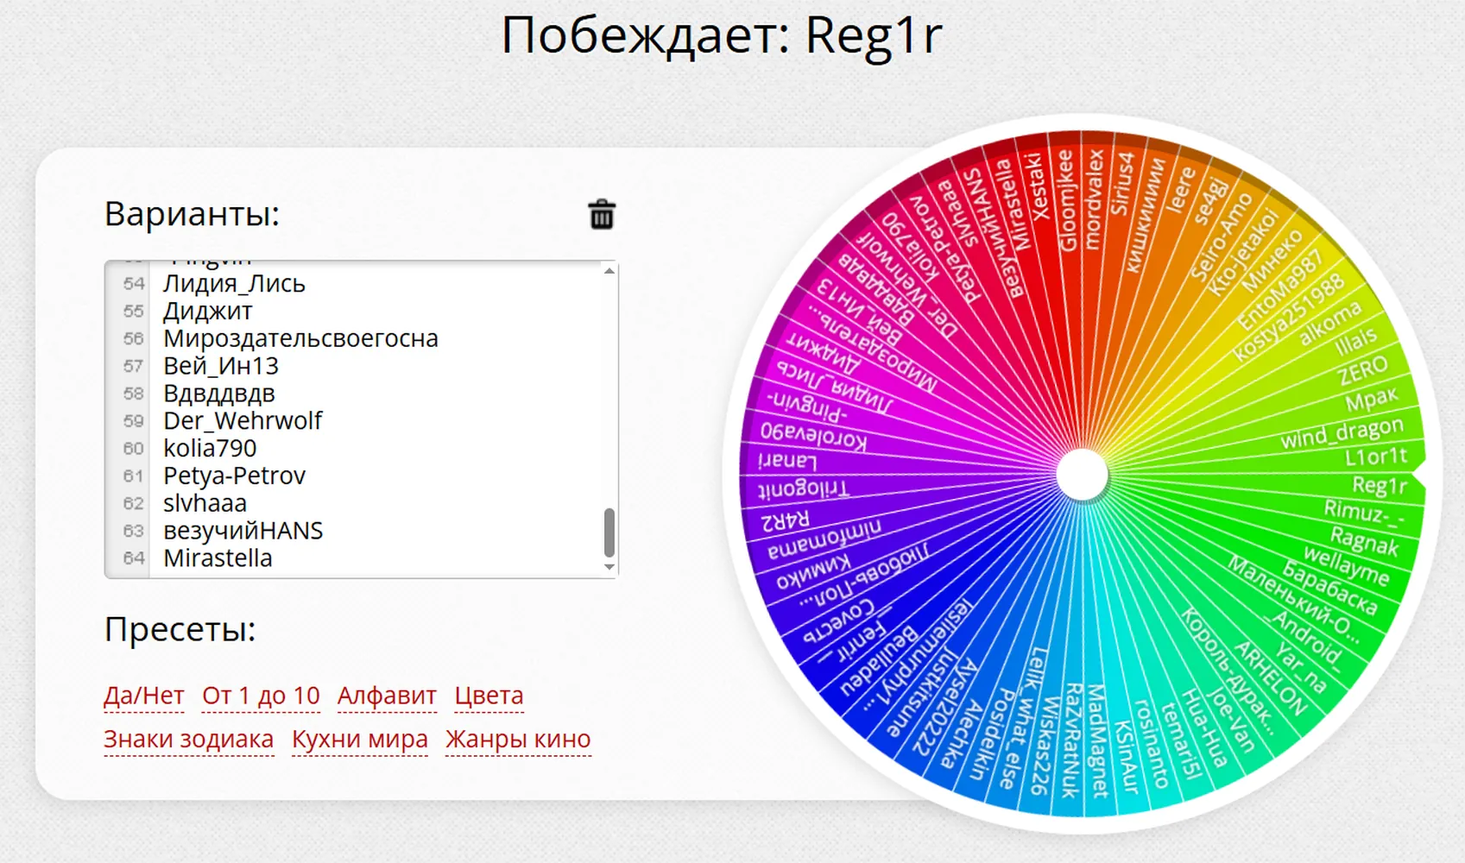Click the Kto-Jetakoi wheel segment
The height and width of the screenshot is (863, 1465).
click(1242, 251)
